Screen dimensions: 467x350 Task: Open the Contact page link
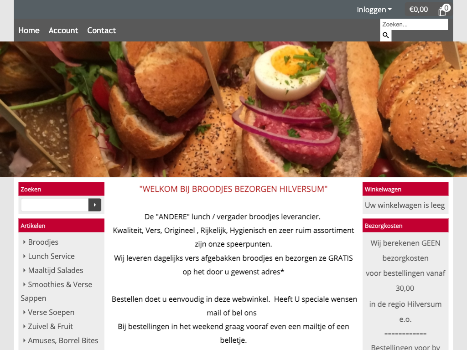tap(102, 31)
